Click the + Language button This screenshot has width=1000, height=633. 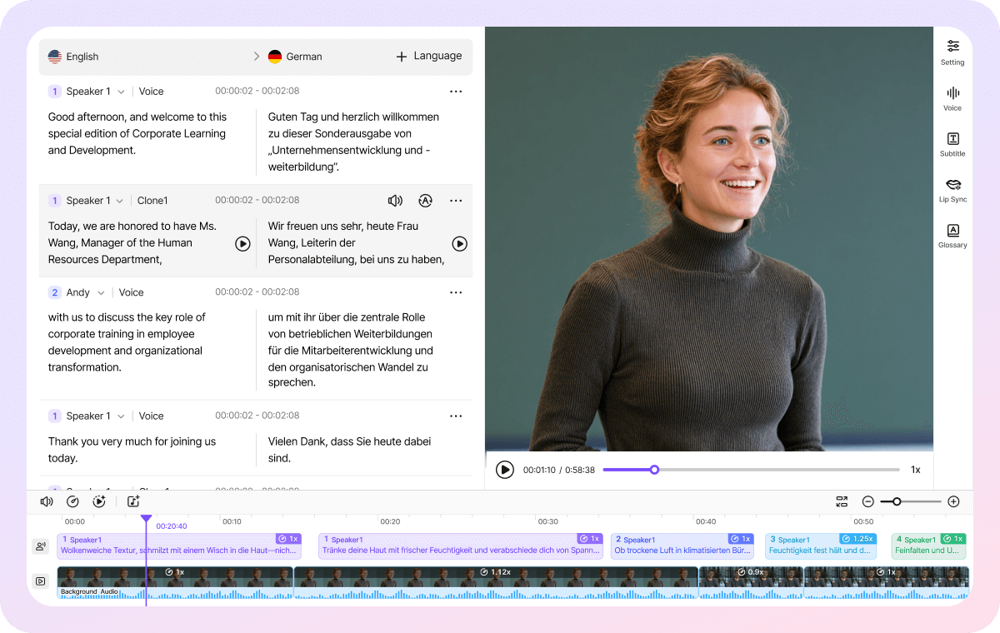coord(428,56)
